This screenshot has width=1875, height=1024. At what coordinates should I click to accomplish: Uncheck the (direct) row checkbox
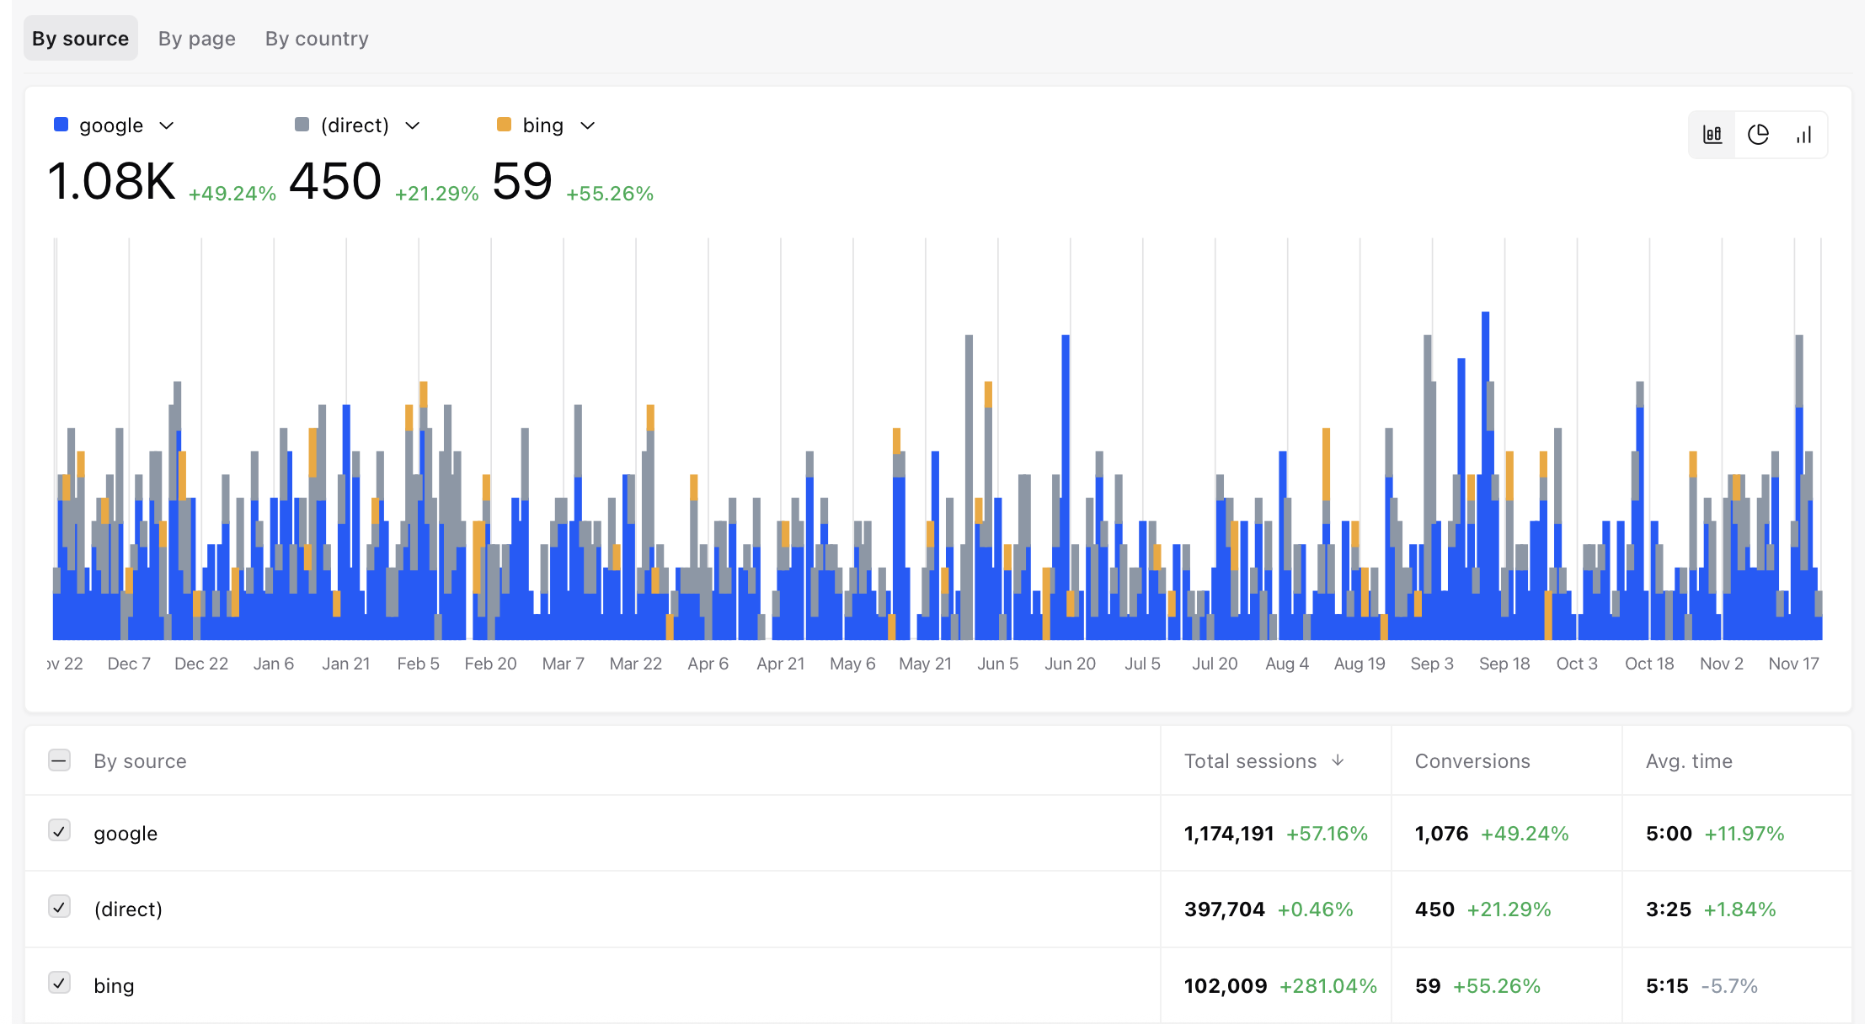(59, 907)
